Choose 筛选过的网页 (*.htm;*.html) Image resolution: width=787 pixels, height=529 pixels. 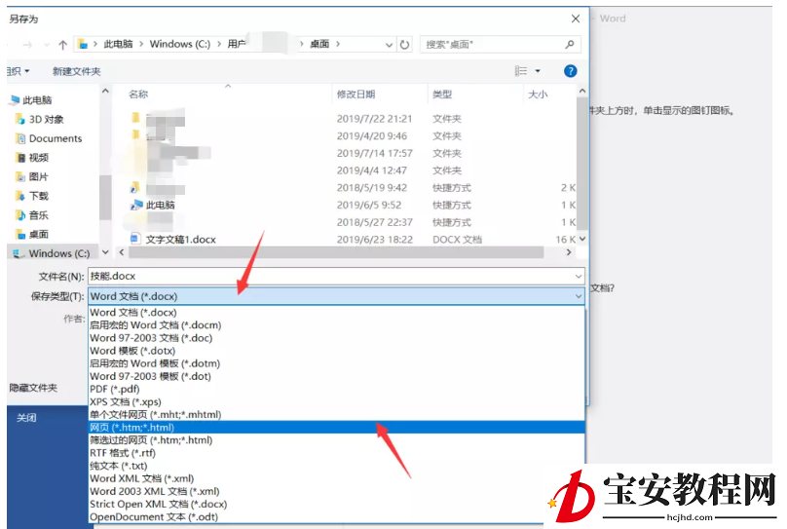(336, 440)
